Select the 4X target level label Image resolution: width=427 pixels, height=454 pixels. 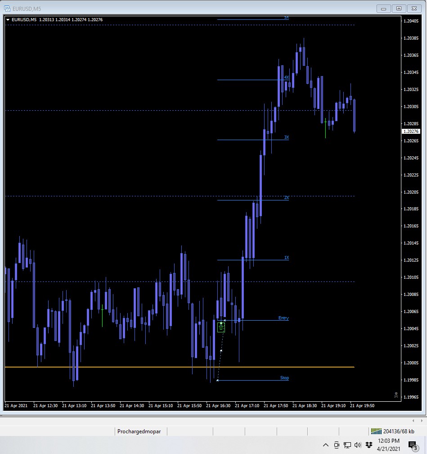click(287, 77)
